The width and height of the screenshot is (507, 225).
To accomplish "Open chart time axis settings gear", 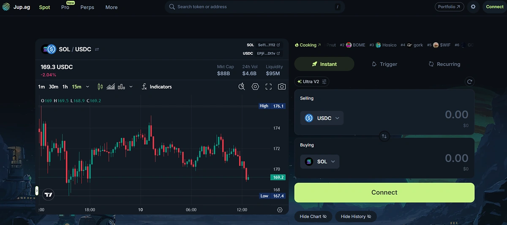I will 280,210.
